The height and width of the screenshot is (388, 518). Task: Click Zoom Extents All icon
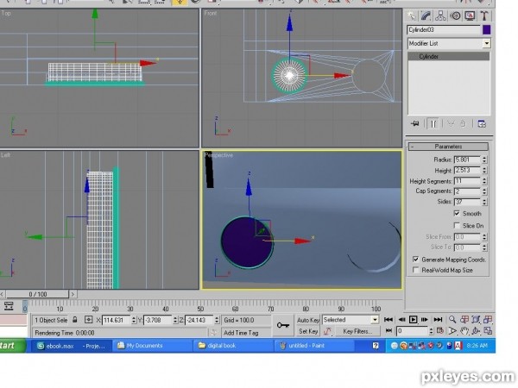click(488, 319)
